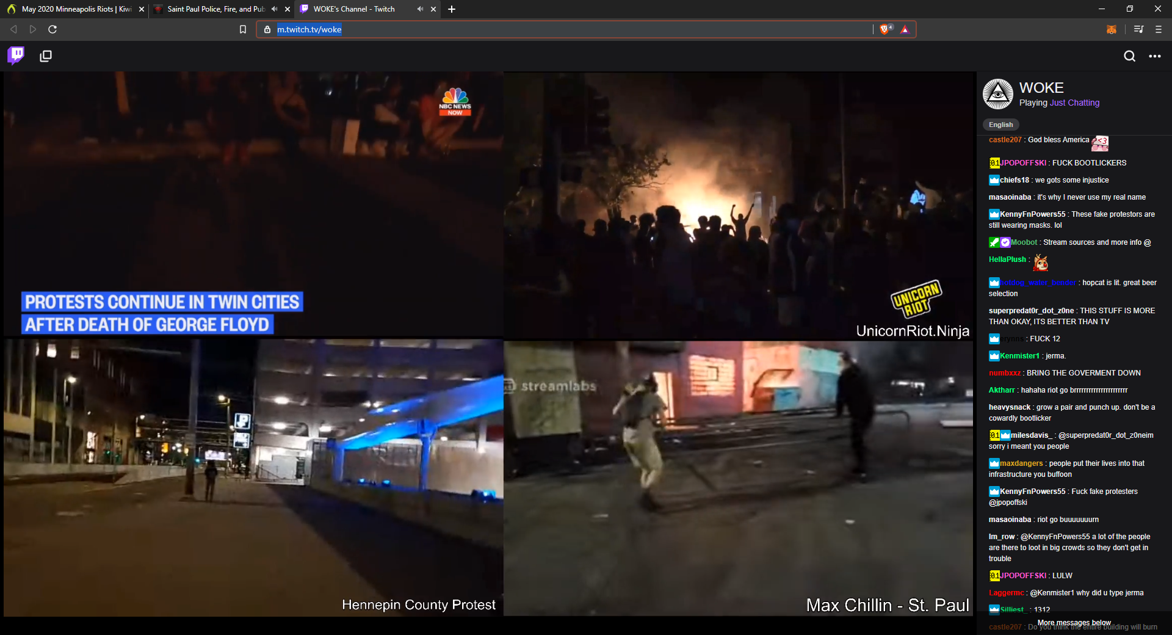Open the orange extension icon in toolbar
Image resolution: width=1172 pixels, height=635 pixels.
pos(1112,29)
